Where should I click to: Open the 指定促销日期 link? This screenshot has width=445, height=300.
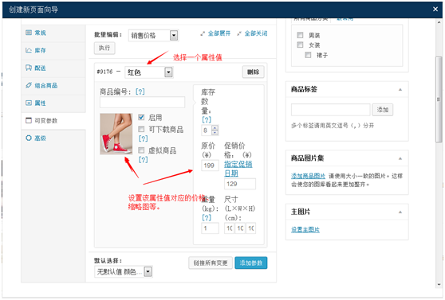pyautogui.click(x=238, y=169)
